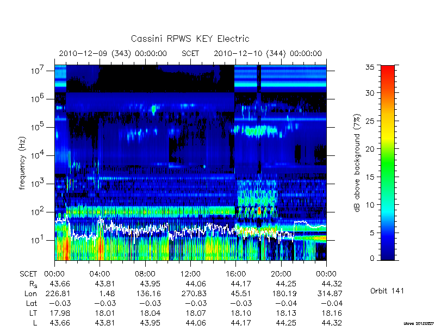Click the 'Lon' row label
This screenshot has height=326, width=435.
coord(30,293)
